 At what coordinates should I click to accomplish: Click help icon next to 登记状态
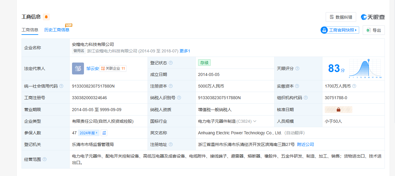[171, 63]
